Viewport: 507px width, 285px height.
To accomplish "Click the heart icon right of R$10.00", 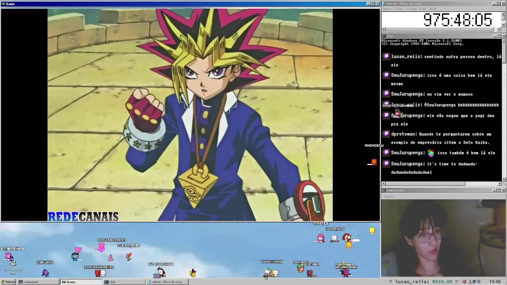I will [457, 282].
